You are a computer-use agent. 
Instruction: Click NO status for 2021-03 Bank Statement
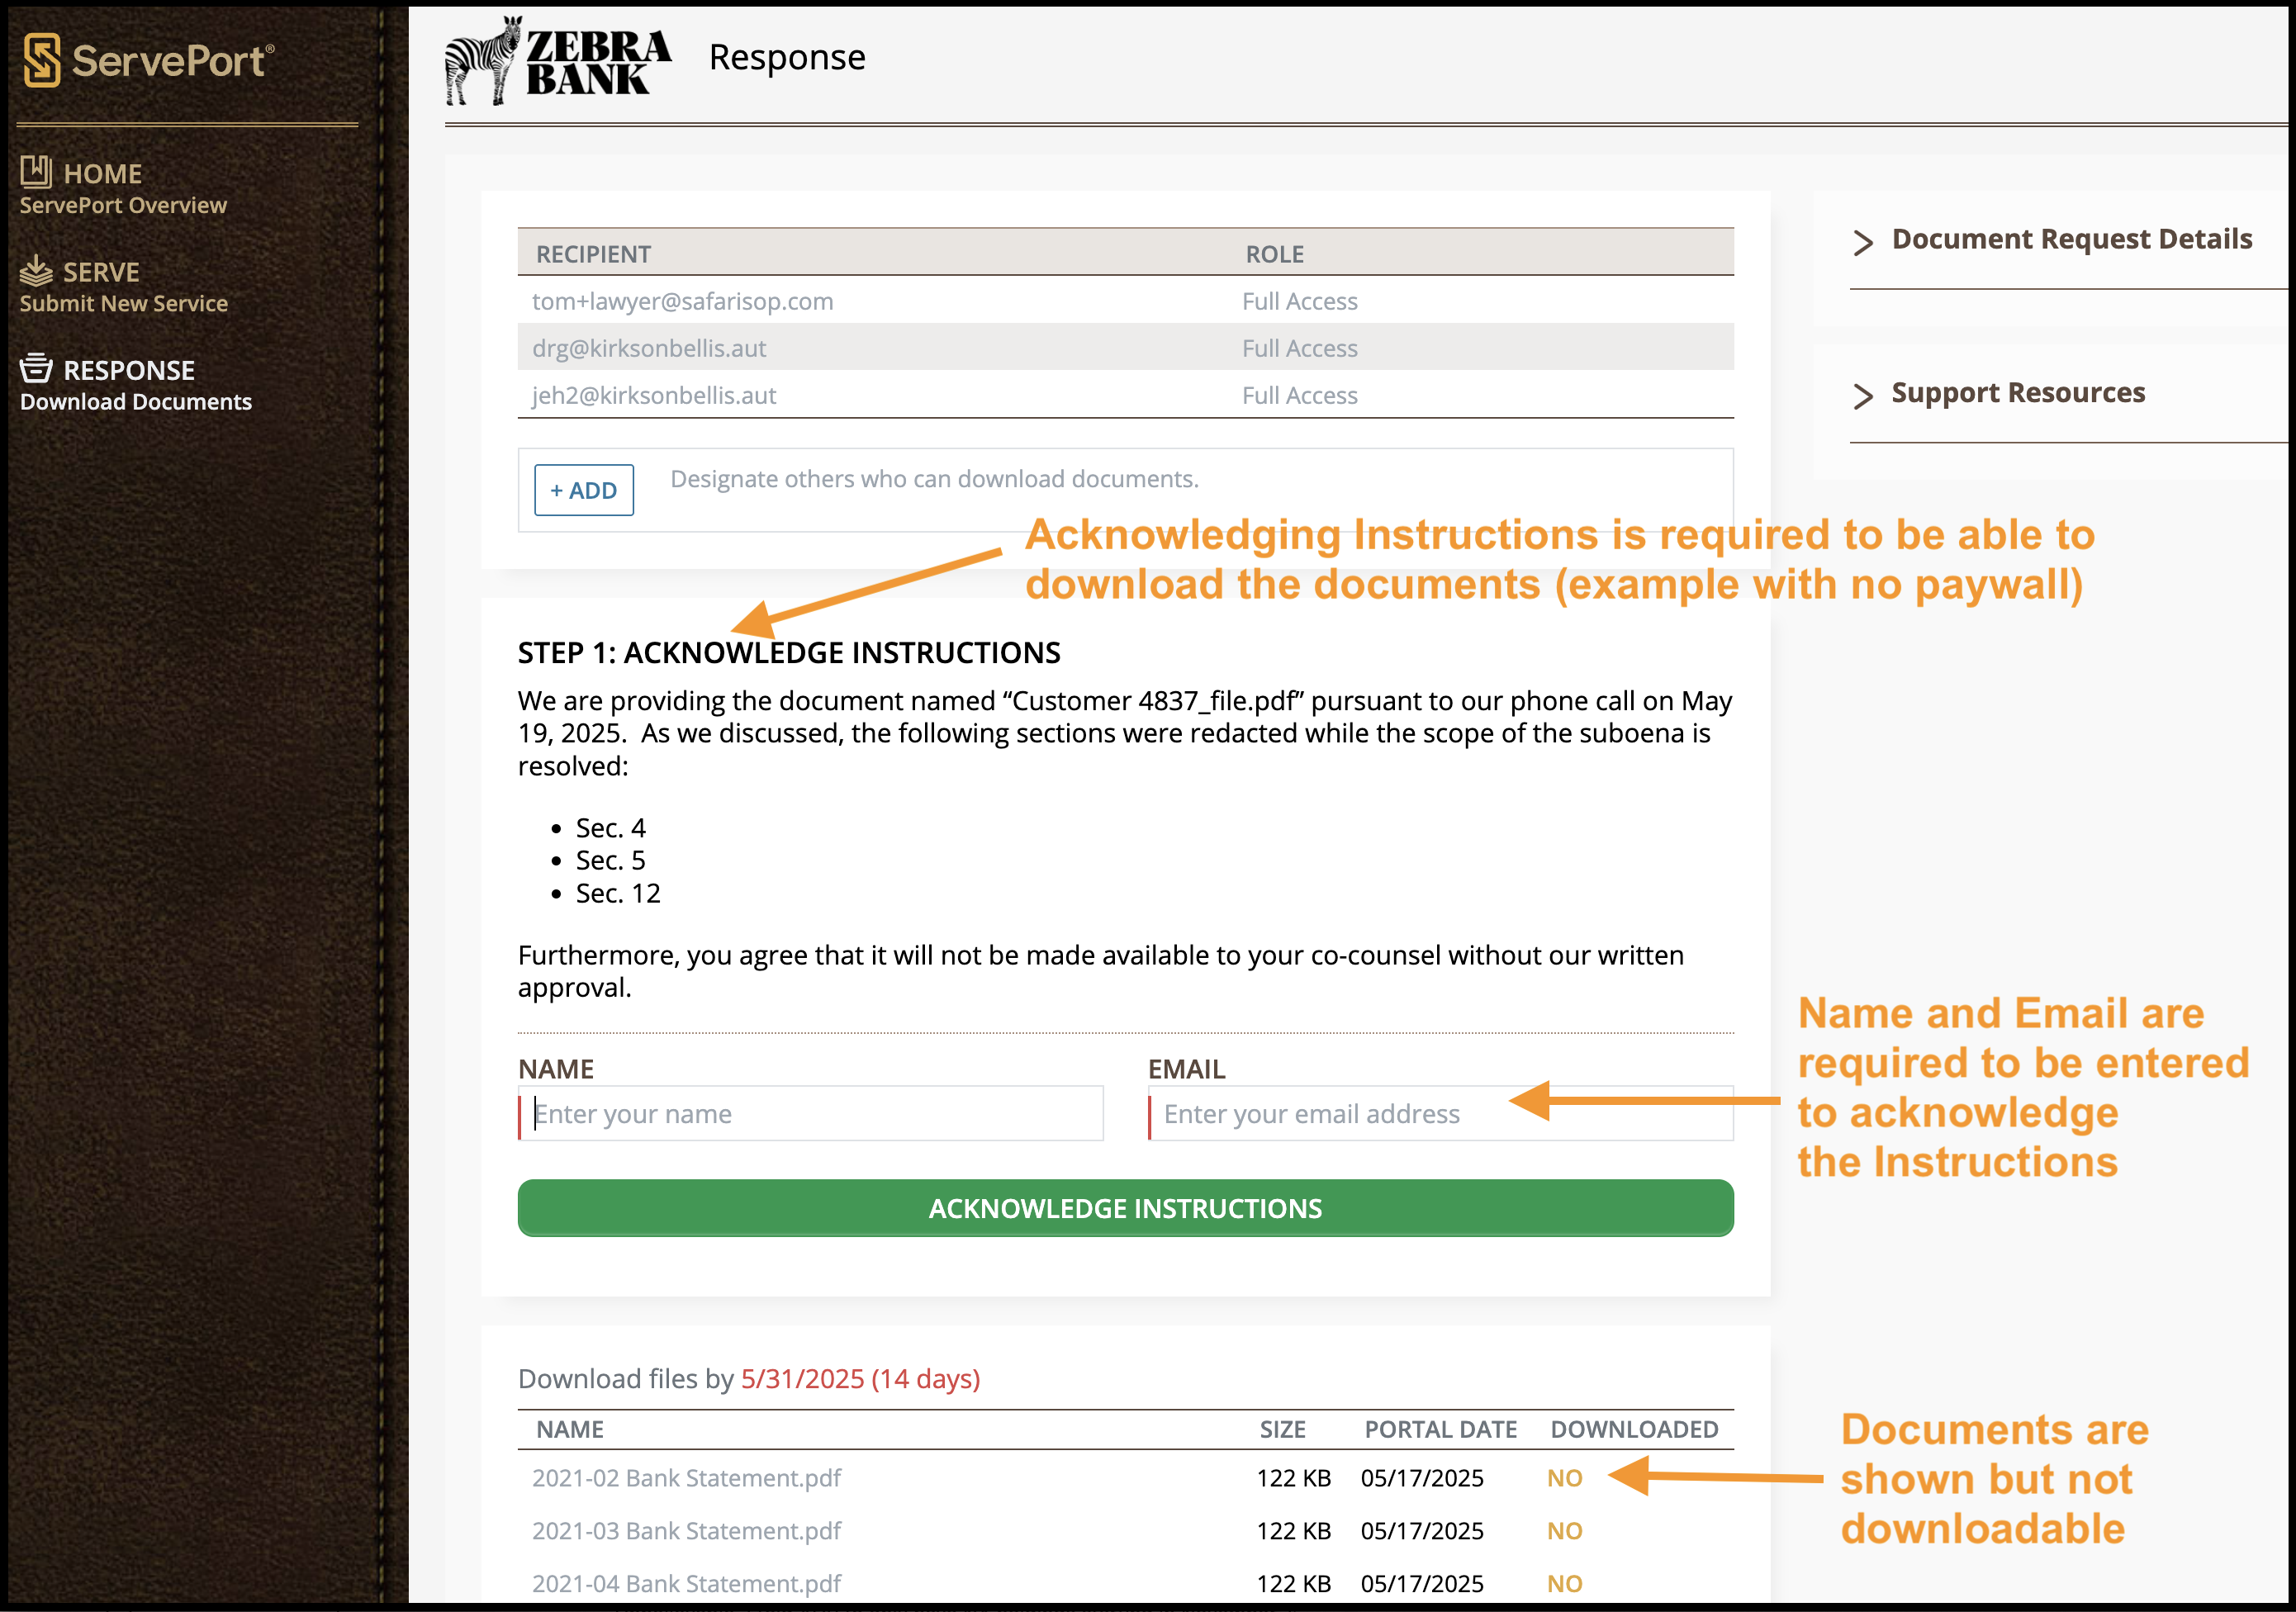click(x=1564, y=1531)
